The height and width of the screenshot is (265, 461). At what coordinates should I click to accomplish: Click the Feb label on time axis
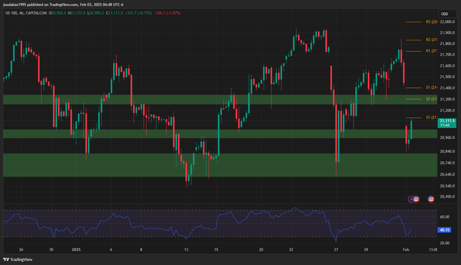(x=406, y=249)
